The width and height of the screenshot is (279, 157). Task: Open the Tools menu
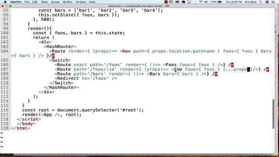(44, 2)
